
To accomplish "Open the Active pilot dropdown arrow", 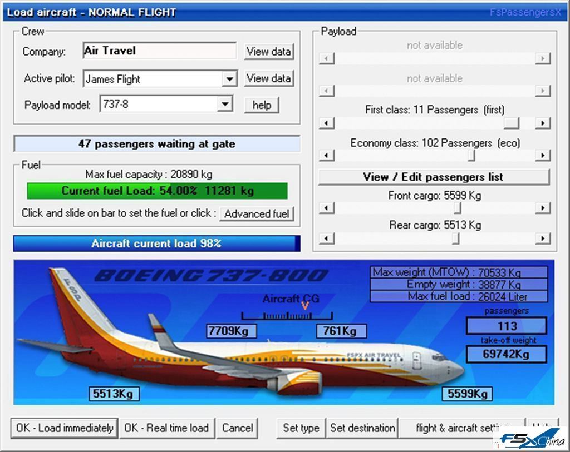I will point(229,79).
